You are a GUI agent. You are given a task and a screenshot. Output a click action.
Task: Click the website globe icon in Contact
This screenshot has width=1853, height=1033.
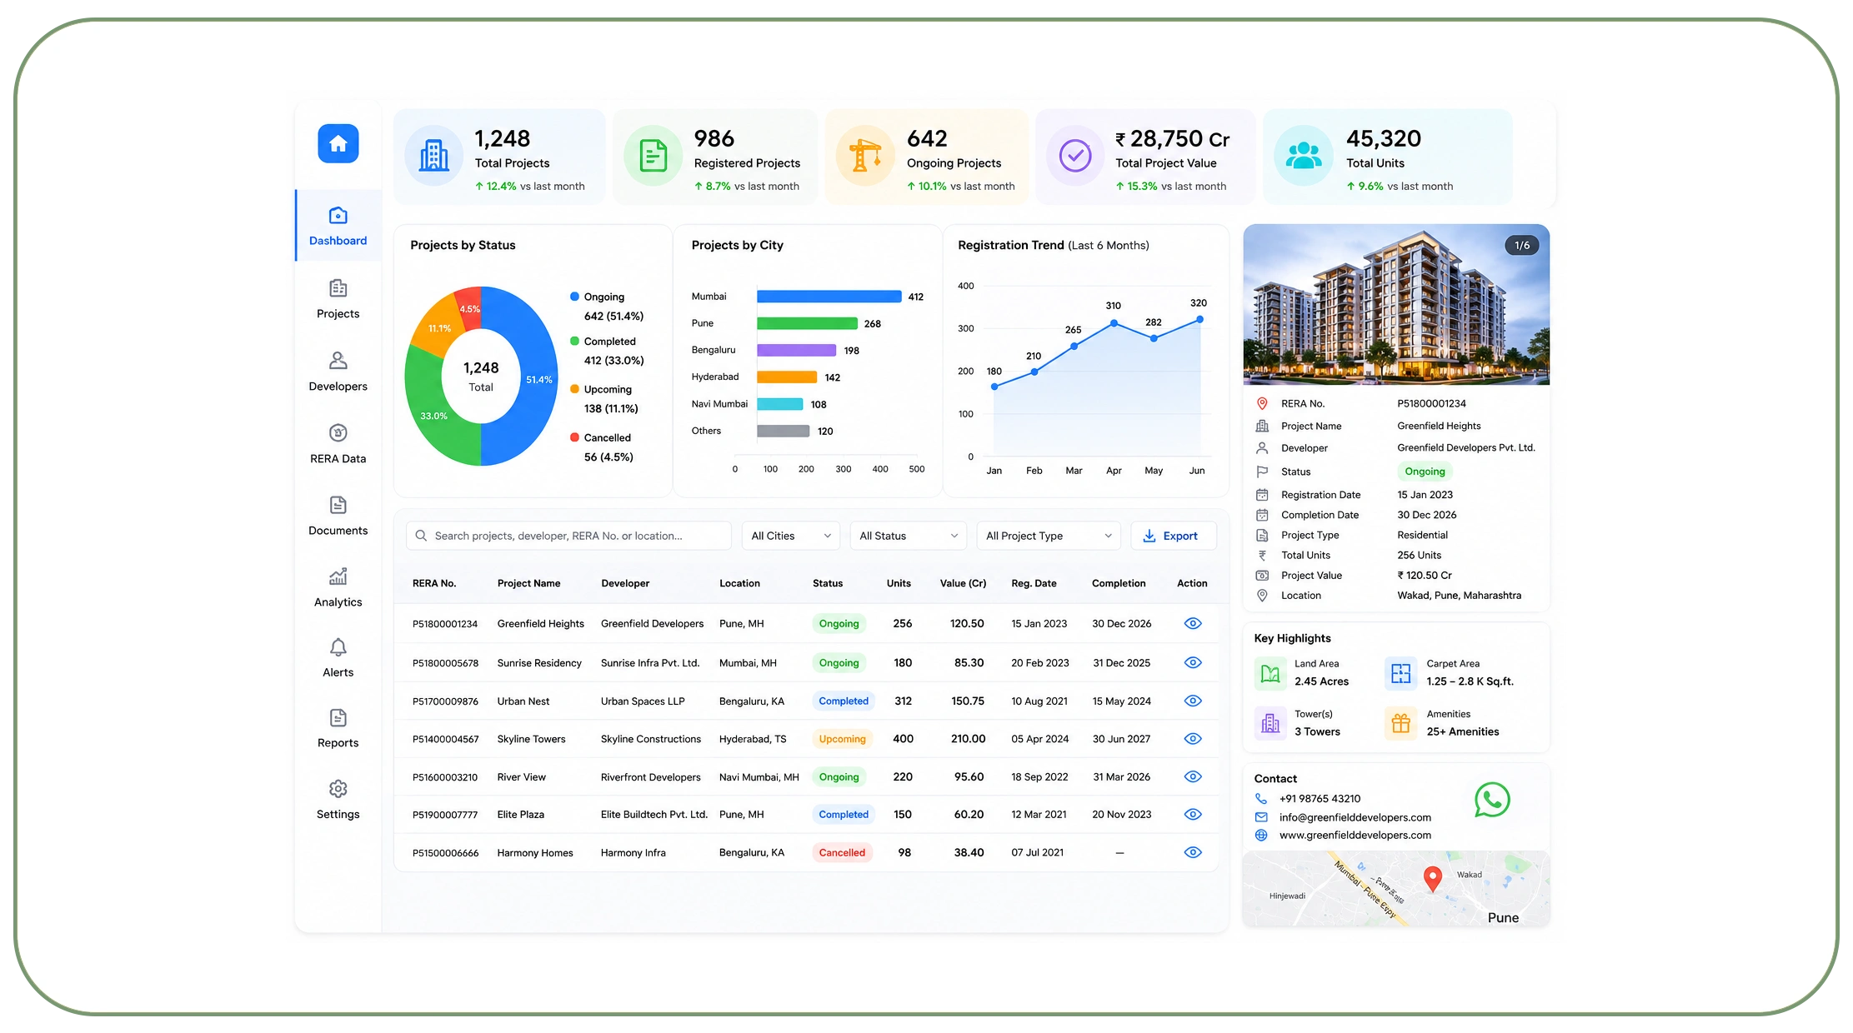(1261, 835)
